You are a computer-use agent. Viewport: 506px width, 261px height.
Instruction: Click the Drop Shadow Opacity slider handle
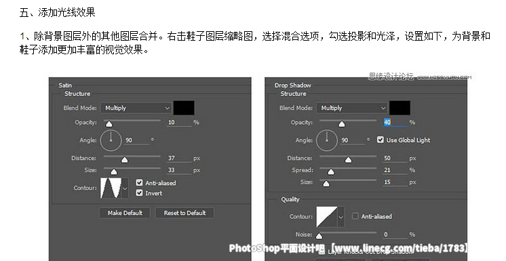click(342, 124)
